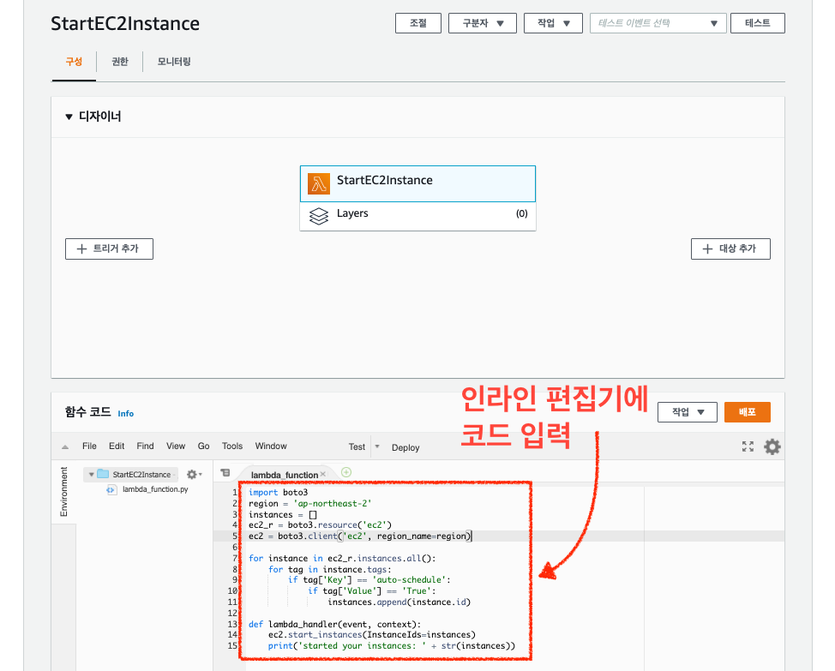The width and height of the screenshot is (835, 671).
Task: Open the Test dropdown arrow in editor
Action: pos(377,446)
